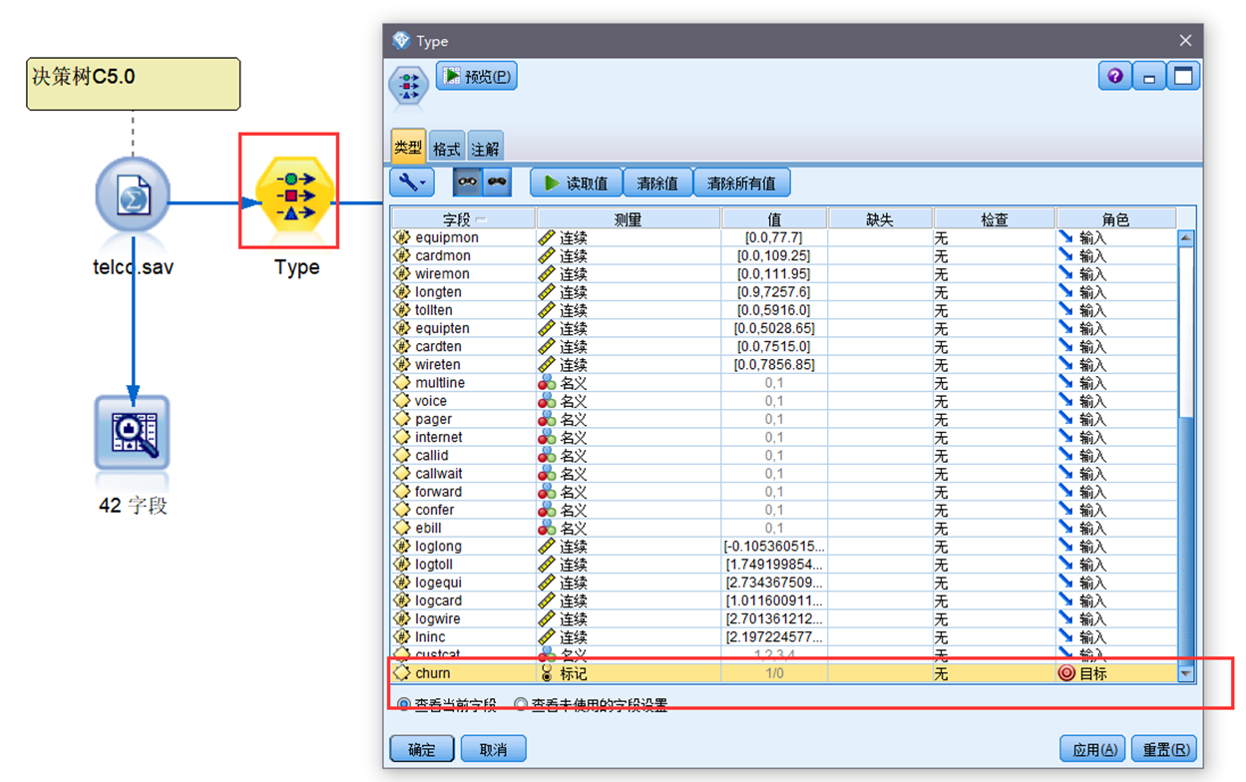Click scrollbar down arrow in field table
This screenshot has width=1246, height=782.
pos(1186,674)
